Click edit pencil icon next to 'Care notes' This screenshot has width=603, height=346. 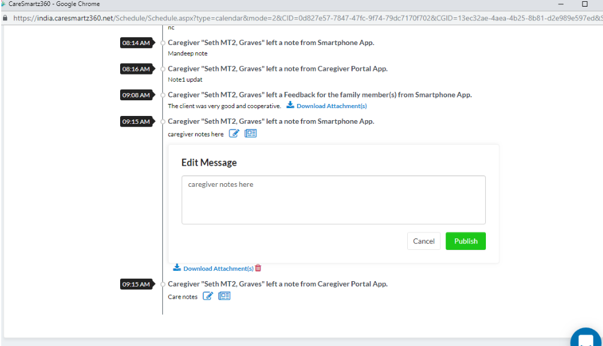point(208,296)
